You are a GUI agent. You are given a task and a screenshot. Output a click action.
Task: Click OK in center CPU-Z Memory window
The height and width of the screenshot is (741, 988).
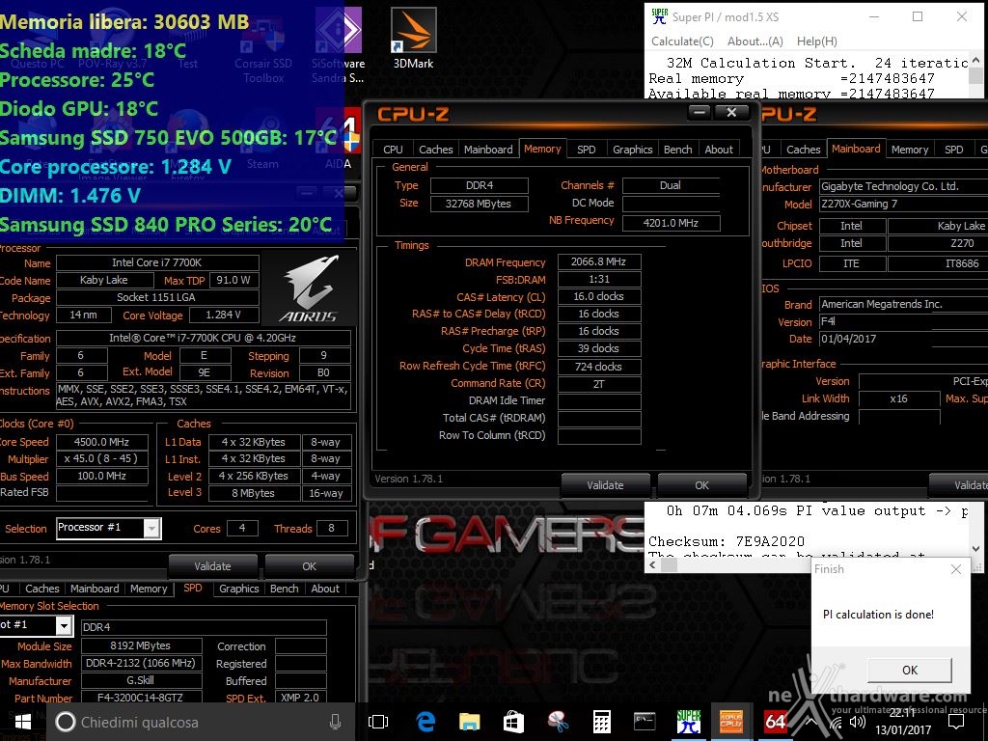(x=702, y=485)
